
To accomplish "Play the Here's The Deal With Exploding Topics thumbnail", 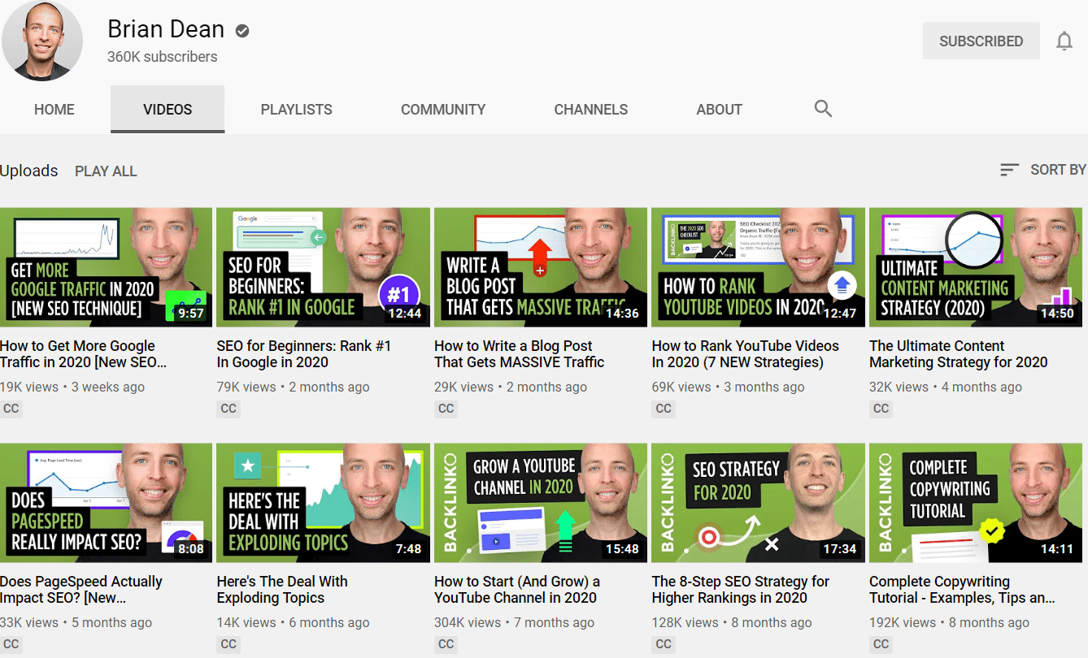I will coord(323,503).
